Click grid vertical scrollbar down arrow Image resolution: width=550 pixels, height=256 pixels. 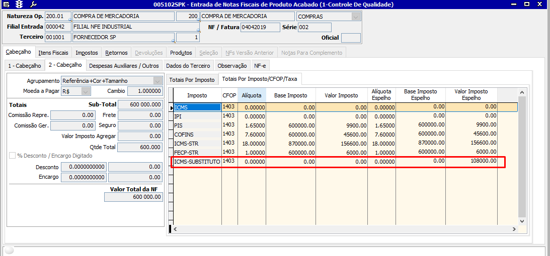click(522, 221)
